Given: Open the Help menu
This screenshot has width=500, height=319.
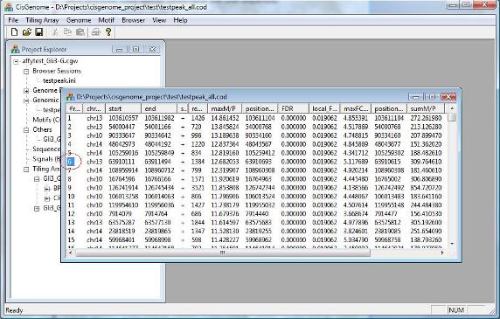Looking at the screenshot, I should 180,20.
